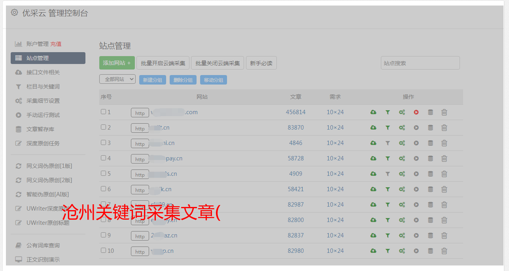509x271 pixels.
Task: Check the row 10 checkbox
Action: pyautogui.click(x=103, y=250)
